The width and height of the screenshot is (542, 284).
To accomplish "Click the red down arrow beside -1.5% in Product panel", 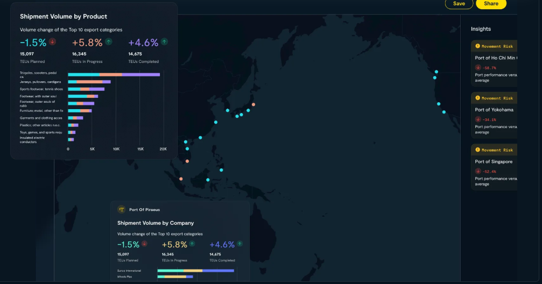I will pyautogui.click(x=52, y=42).
